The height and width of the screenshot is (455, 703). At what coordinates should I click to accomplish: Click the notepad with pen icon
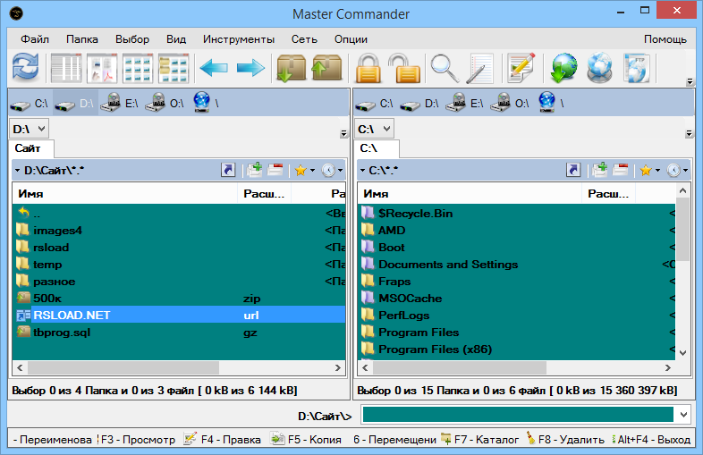479,68
